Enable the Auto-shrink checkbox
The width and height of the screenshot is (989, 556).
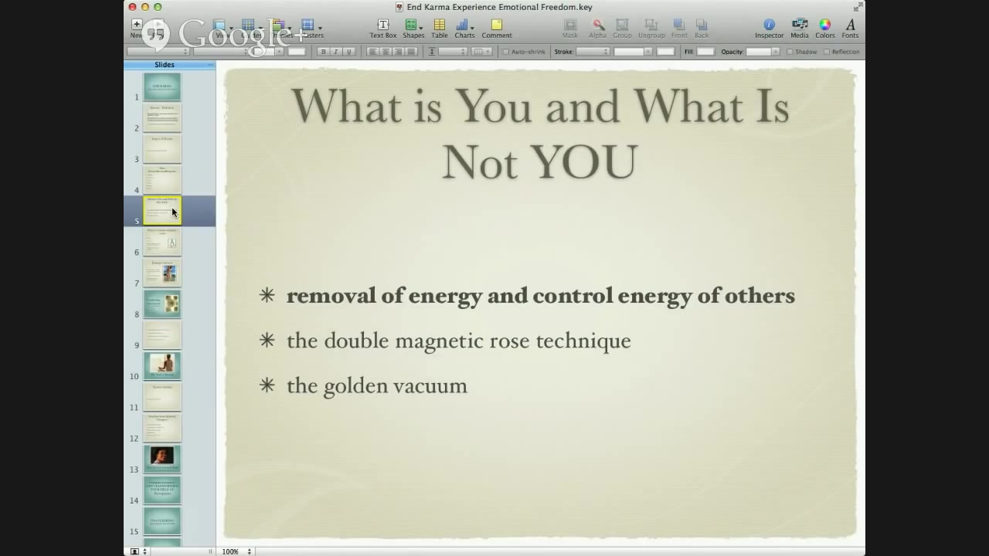[x=506, y=52]
